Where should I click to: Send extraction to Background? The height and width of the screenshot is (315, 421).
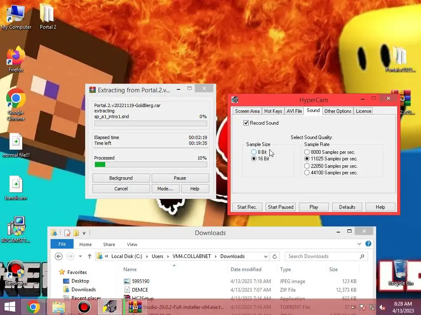(121, 178)
